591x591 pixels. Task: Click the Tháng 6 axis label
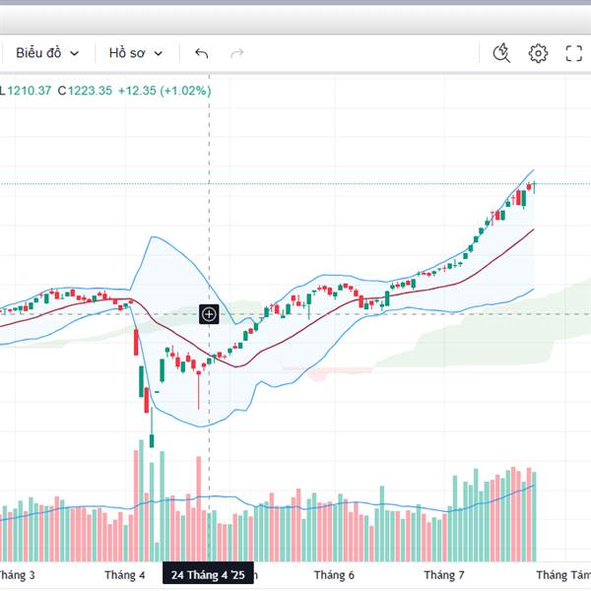[334, 575]
